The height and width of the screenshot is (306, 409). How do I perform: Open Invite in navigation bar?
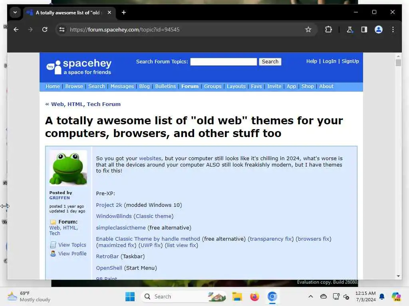pyautogui.click(x=274, y=86)
